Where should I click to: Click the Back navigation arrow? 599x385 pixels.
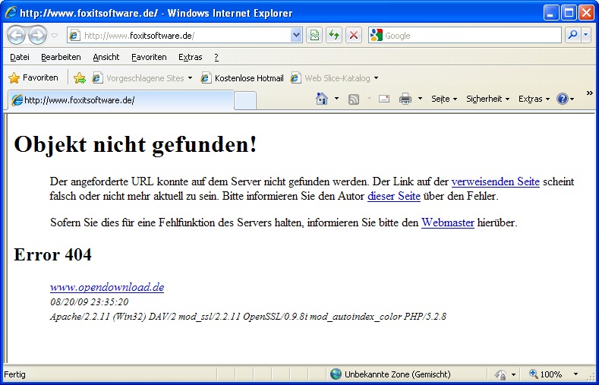(x=16, y=36)
